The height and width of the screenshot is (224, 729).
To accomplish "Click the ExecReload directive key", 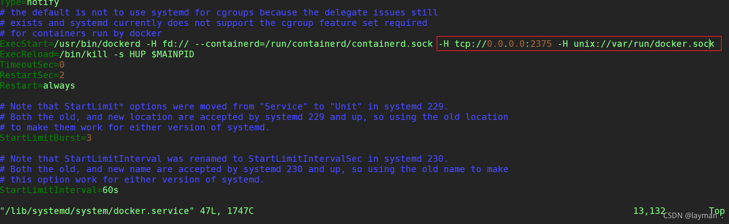I will [27, 55].
